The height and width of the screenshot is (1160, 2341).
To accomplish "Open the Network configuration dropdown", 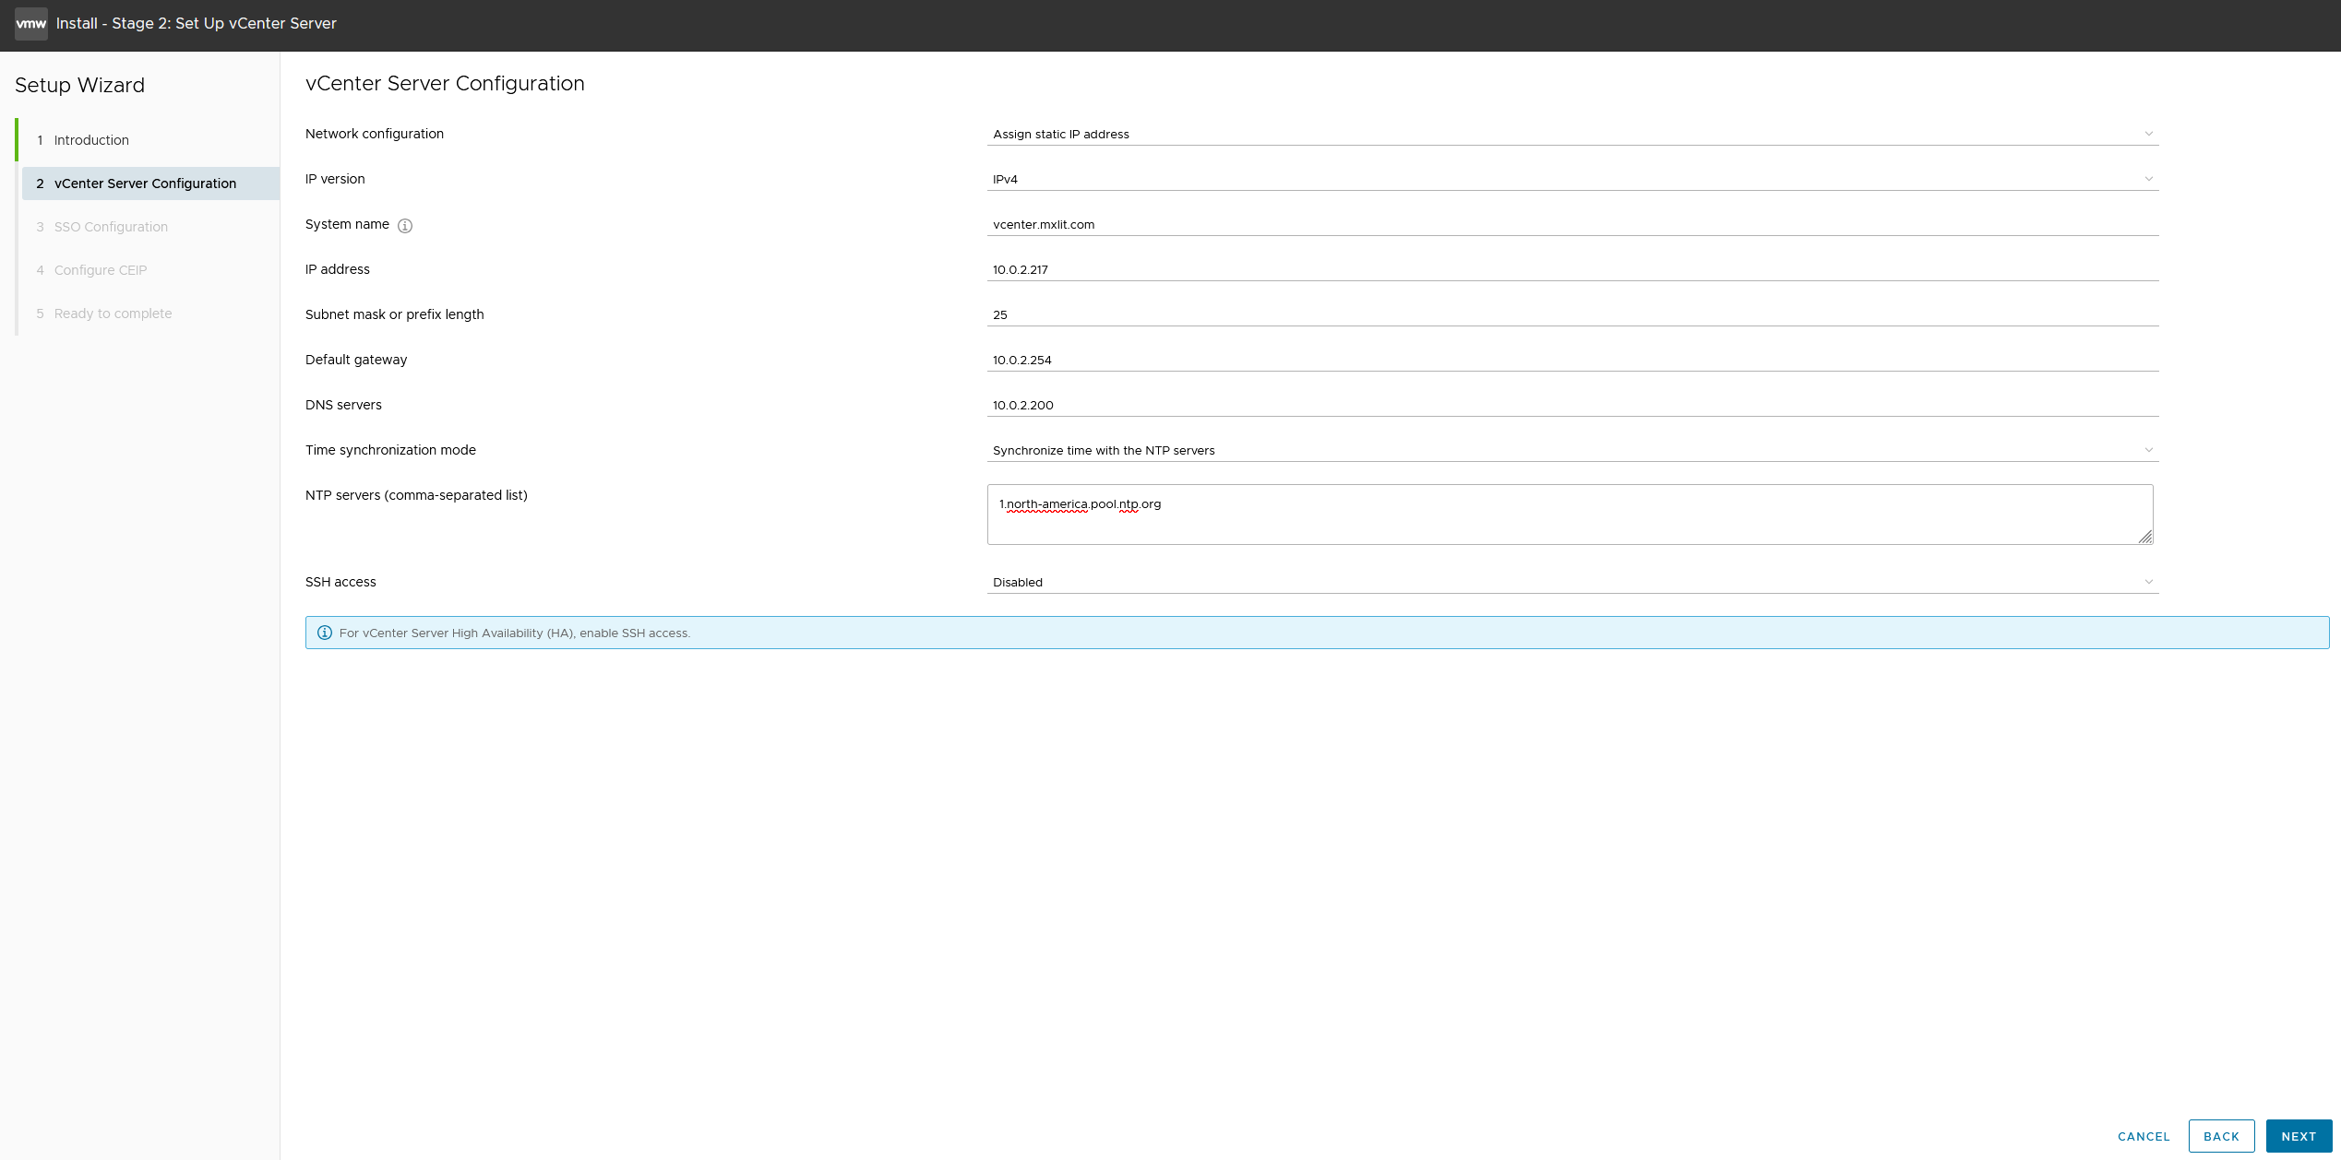I will [x=1571, y=134].
